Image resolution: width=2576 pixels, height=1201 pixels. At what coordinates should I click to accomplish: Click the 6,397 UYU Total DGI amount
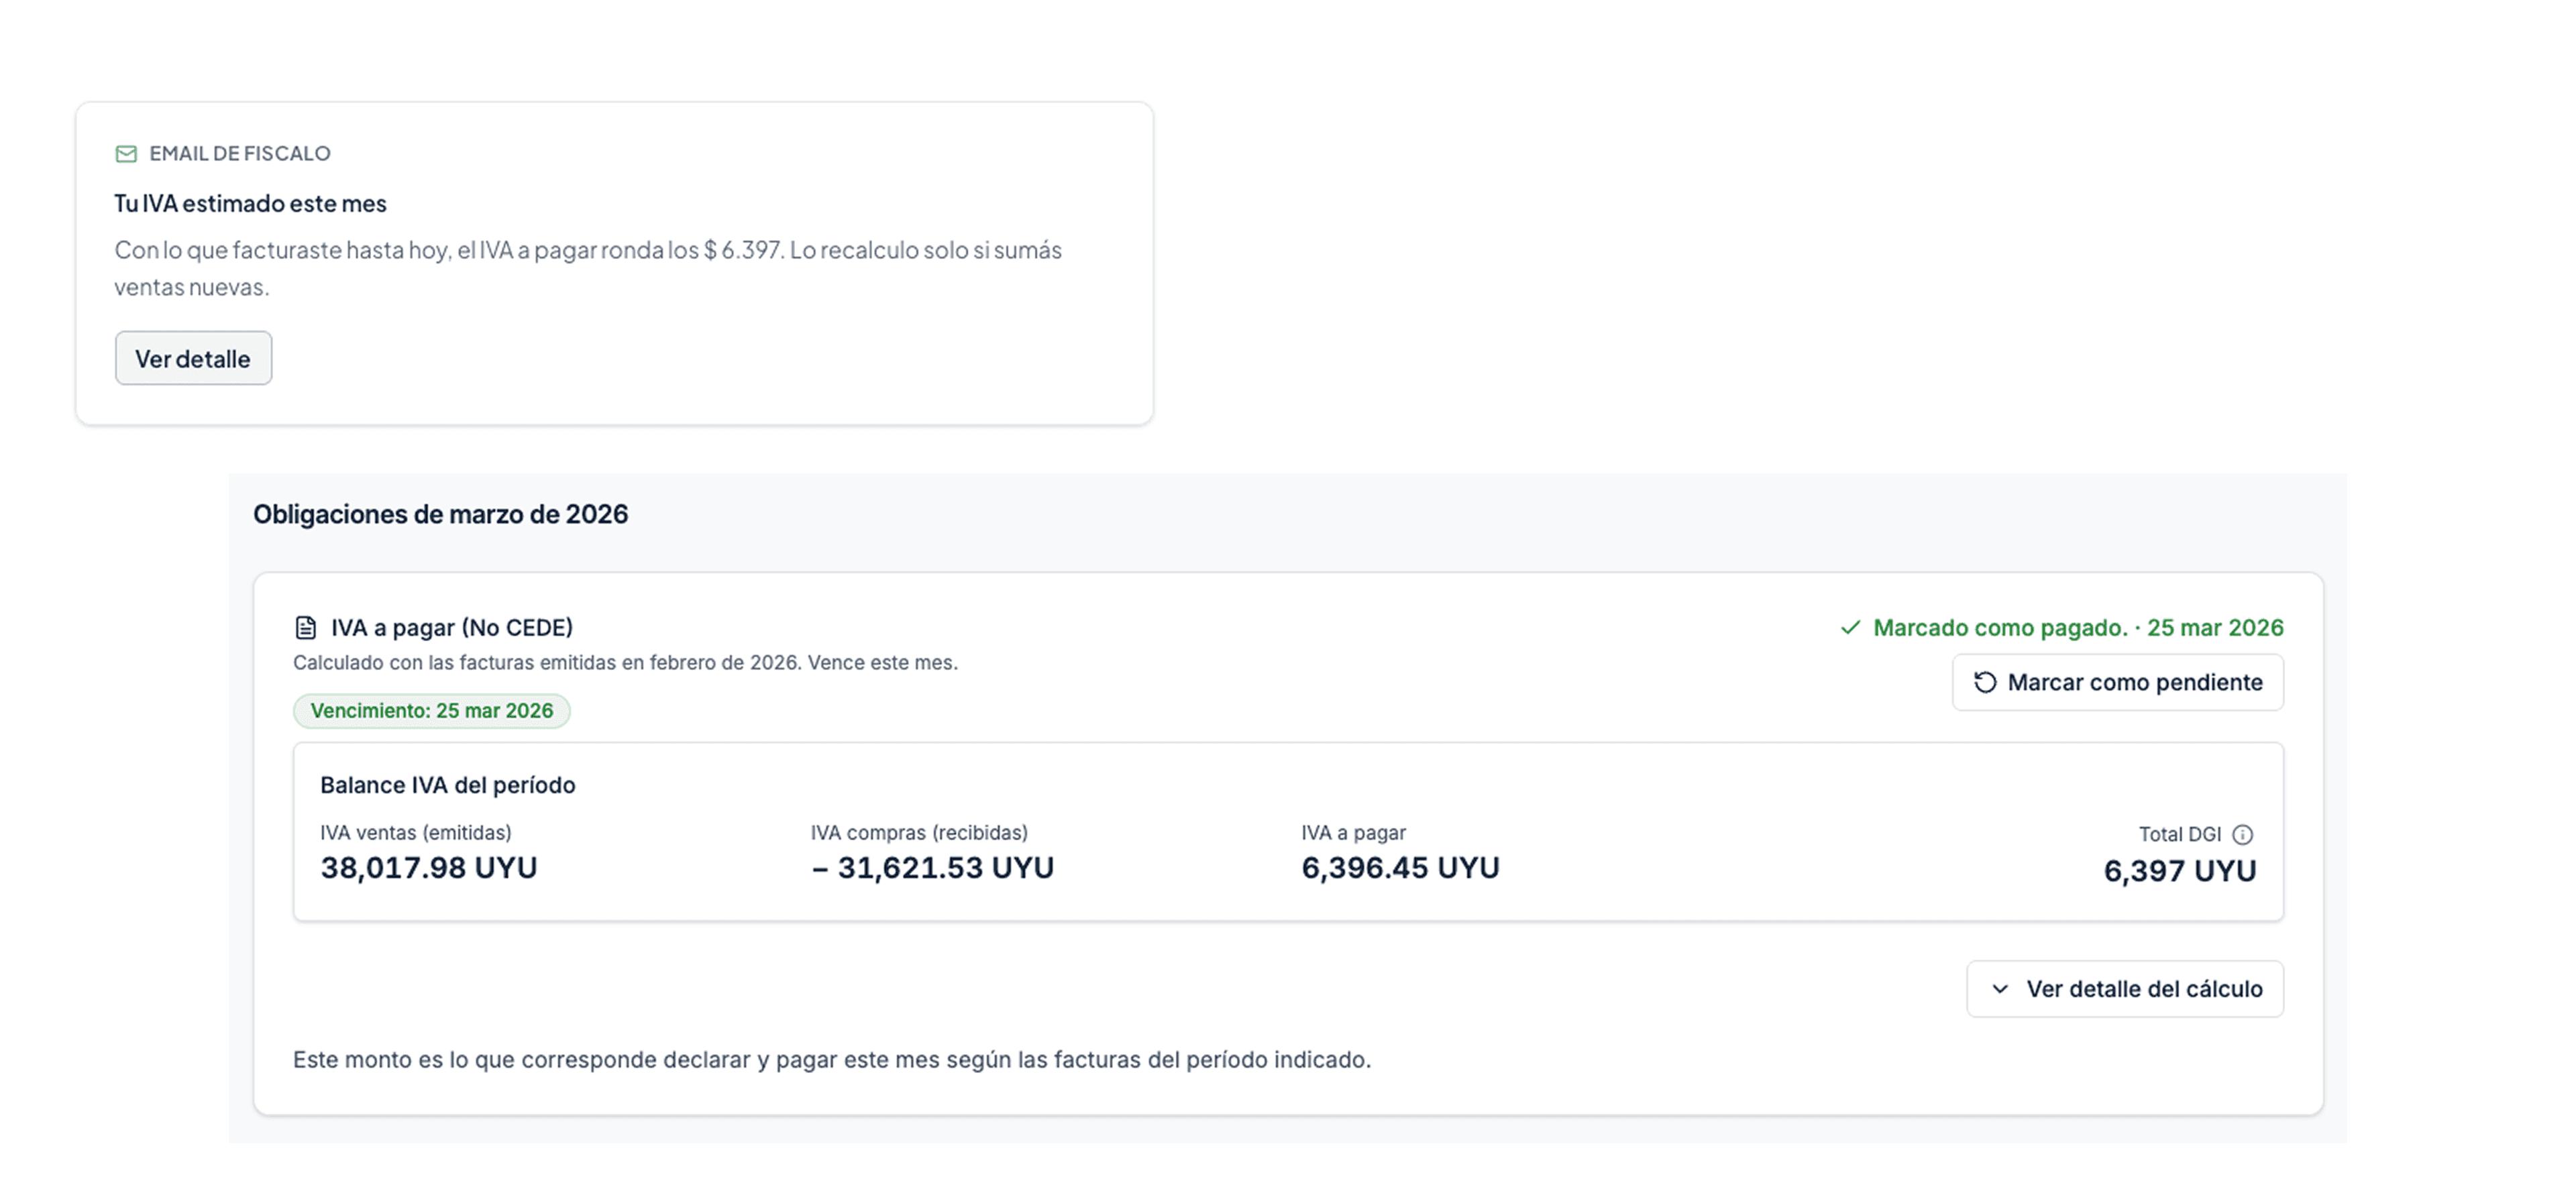click(2180, 871)
